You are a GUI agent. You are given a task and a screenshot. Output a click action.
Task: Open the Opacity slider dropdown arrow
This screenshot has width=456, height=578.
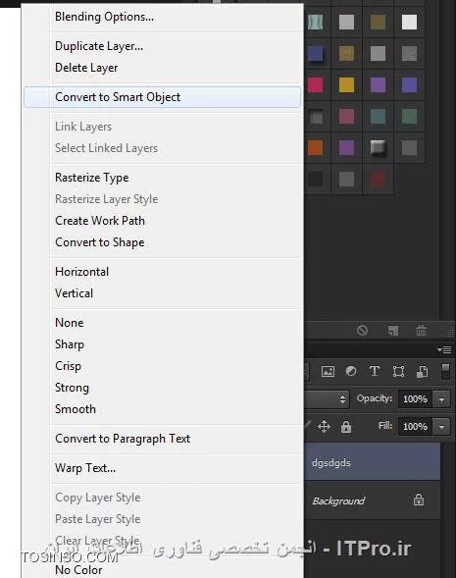pyautogui.click(x=441, y=398)
